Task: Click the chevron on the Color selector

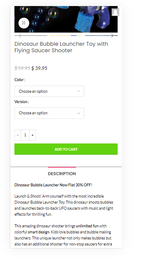Action: 79,91
